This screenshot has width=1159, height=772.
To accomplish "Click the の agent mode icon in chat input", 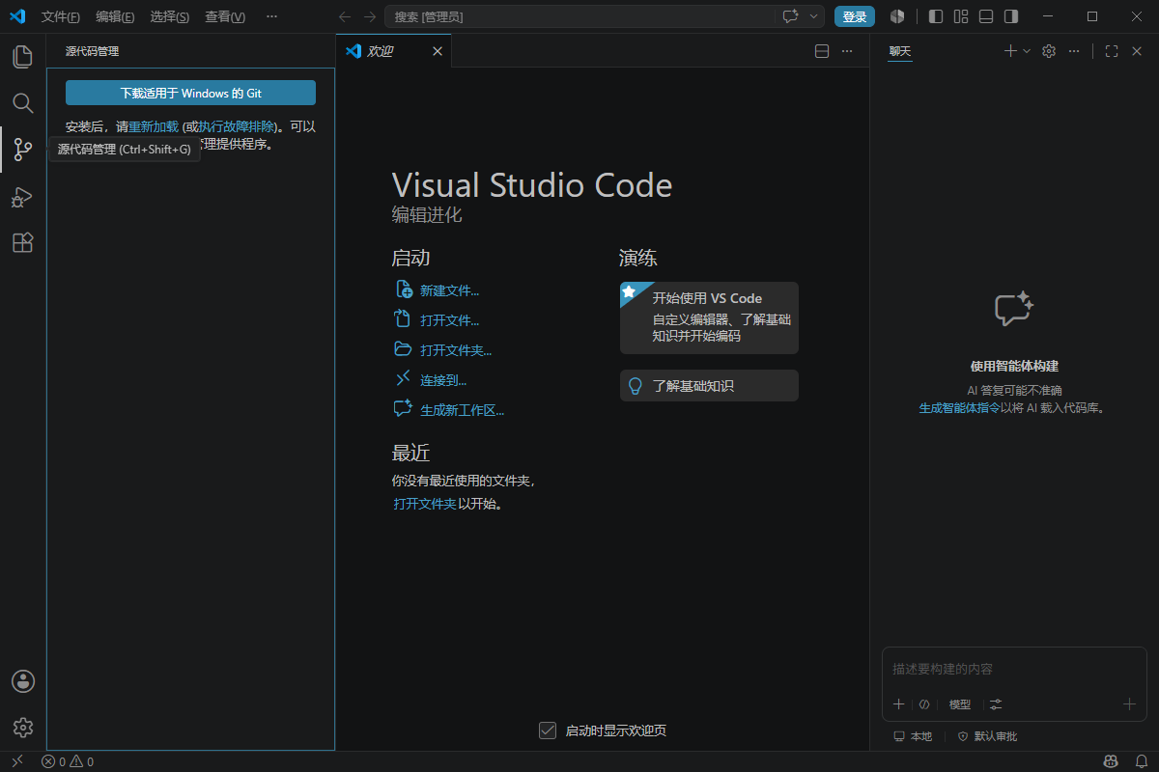I will 924,704.
